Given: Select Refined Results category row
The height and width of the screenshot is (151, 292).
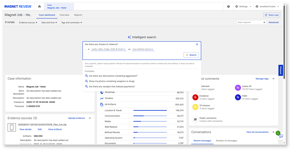Looking at the screenshot, I should [142, 132].
